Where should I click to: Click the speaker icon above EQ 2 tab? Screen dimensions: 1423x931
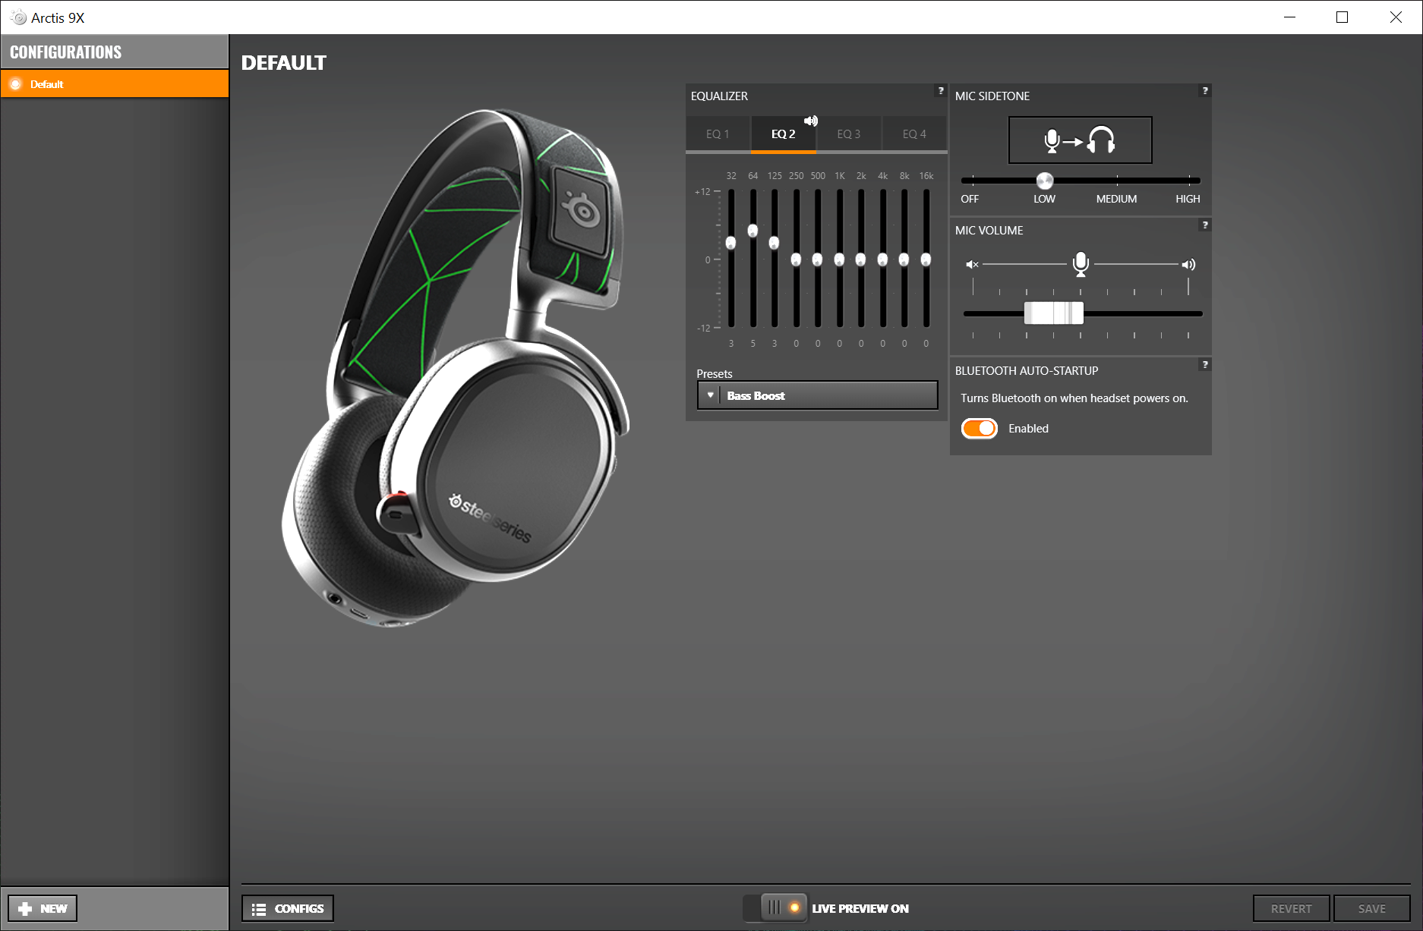811,121
